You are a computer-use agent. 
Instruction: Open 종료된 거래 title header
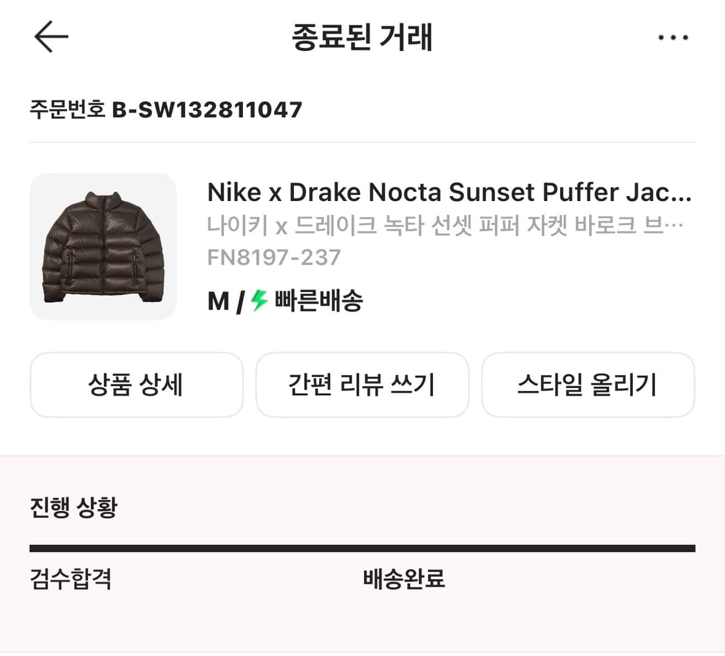click(x=362, y=37)
